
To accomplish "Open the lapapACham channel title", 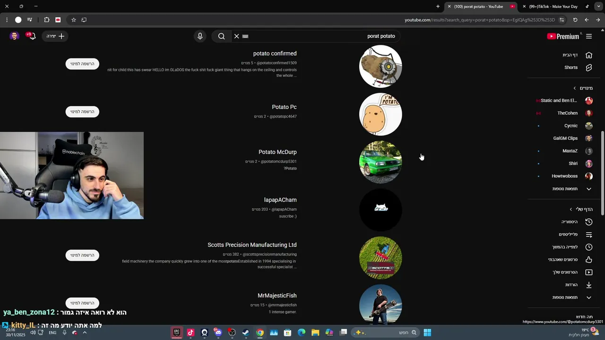I will (x=280, y=200).
